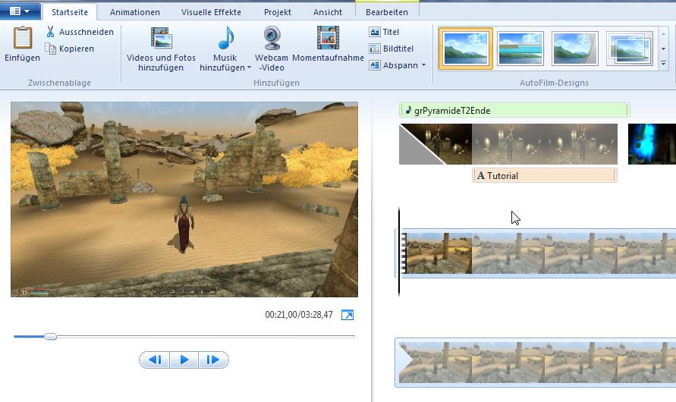Open the Animationen tab
This screenshot has height=402, width=676.
coord(134,12)
